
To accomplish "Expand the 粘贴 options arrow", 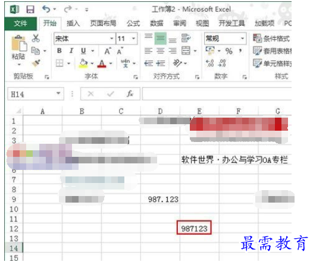I will point(19,64).
